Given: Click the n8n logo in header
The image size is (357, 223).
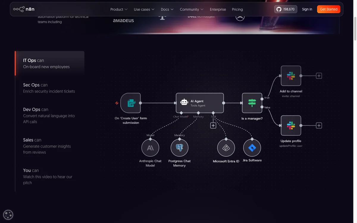Looking at the screenshot, I should tap(24, 9).
